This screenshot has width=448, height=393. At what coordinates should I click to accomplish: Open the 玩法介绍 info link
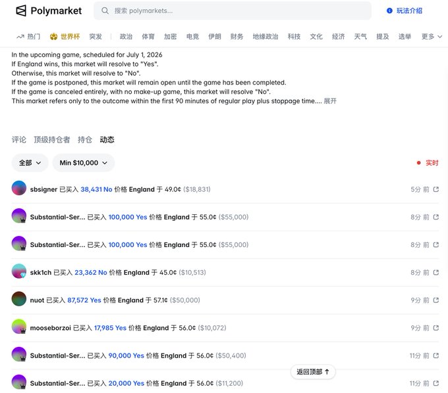[x=405, y=11]
